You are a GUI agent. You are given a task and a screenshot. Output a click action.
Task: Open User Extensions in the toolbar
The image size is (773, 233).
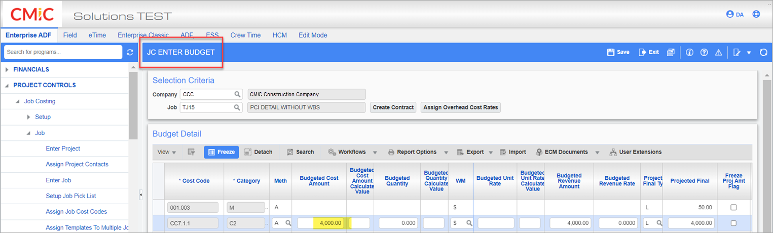tap(636, 152)
